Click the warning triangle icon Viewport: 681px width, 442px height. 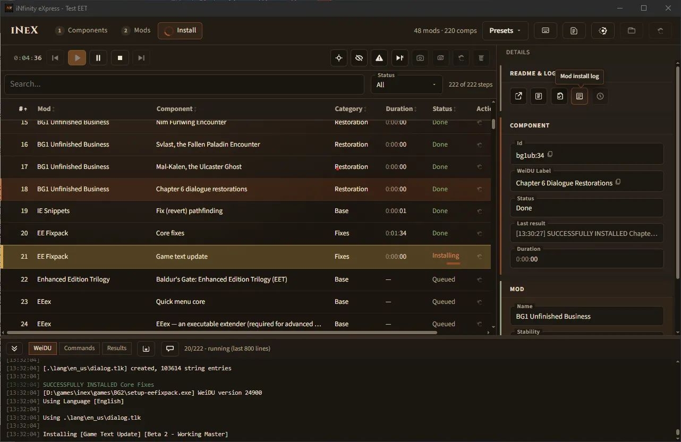[x=379, y=58]
